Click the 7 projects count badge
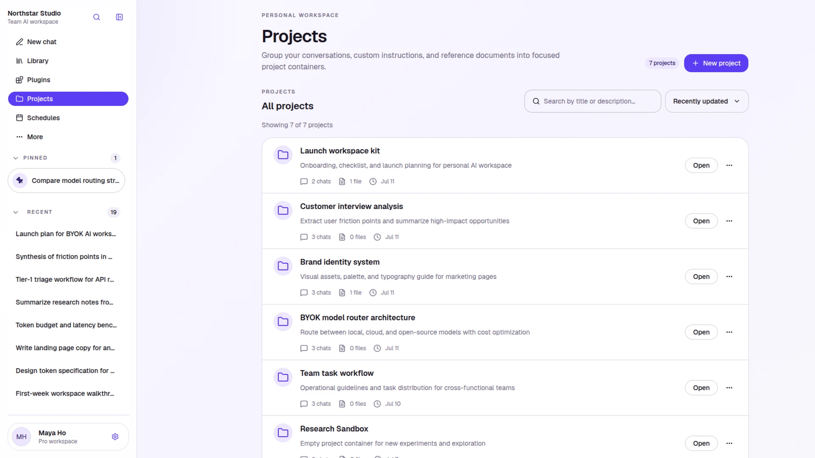The width and height of the screenshot is (815, 458). coord(662,63)
